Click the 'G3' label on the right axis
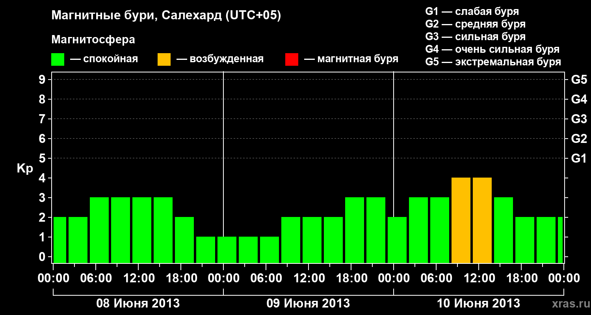Screen dimensions: 591x315 pos(579,119)
